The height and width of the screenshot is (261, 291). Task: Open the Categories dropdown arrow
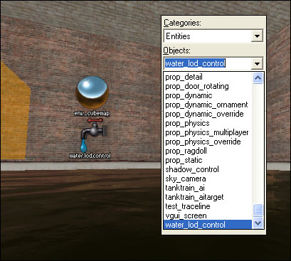(257, 36)
